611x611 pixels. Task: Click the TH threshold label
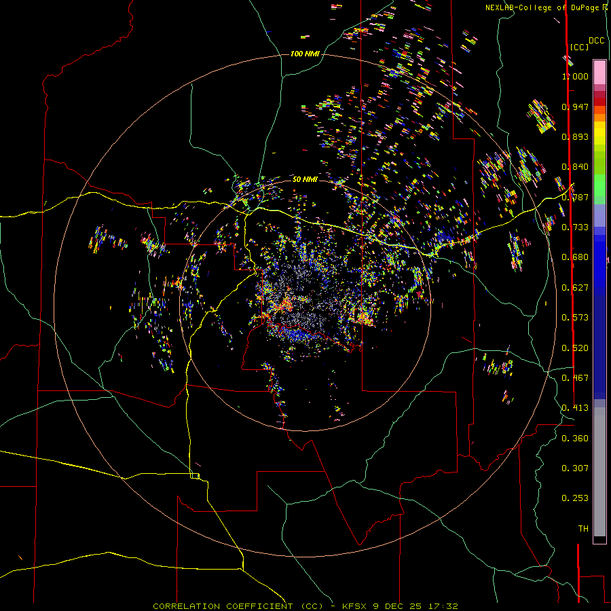(583, 529)
